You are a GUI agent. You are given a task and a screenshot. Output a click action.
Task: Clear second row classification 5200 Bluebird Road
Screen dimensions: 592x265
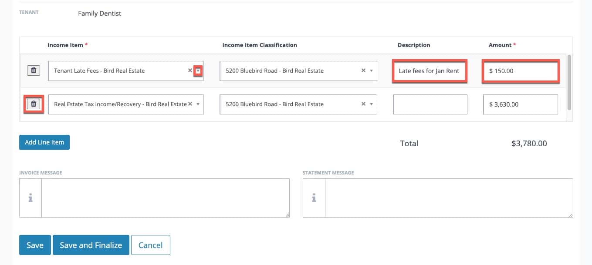(x=363, y=104)
